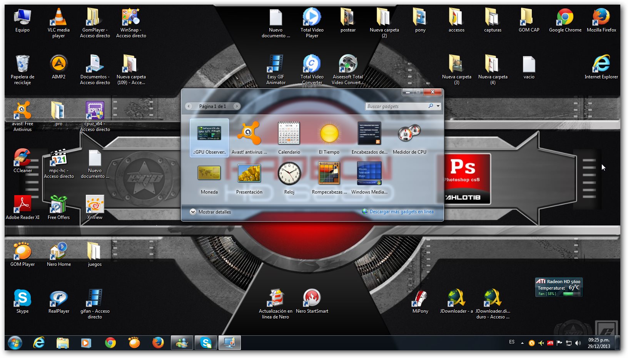Screen dimensions: 628x358
Task: Select the juegos folder icon
Action: [95, 255]
